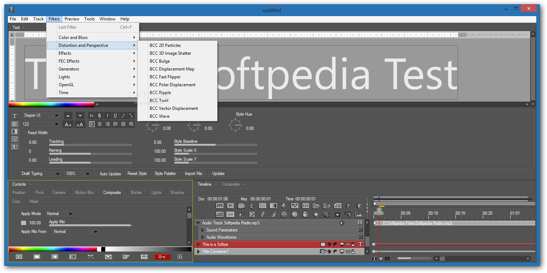Right-align the text
The image size is (547, 273).
[108, 124]
